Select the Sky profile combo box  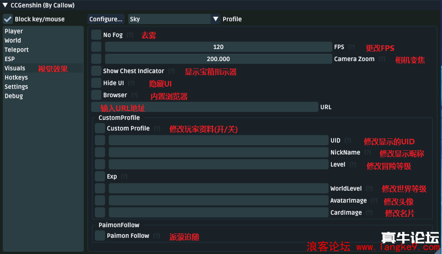[x=169, y=19]
